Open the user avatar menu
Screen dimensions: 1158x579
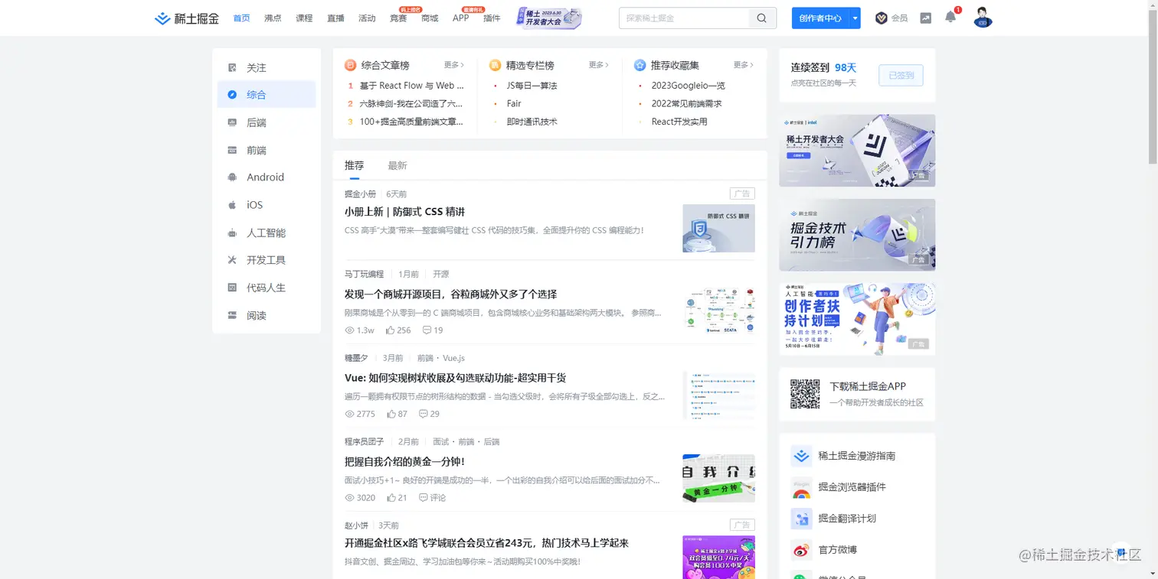click(x=983, y=18)
